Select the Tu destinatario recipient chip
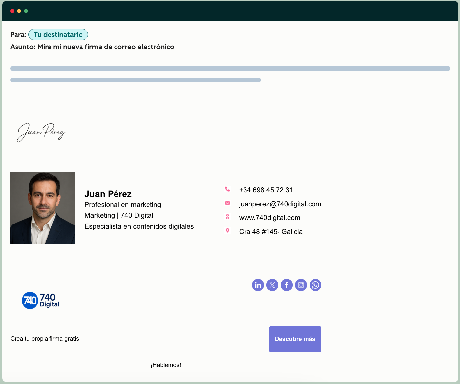Image resolution: width=460 pixels, height=384 pixels. [58, 34]
